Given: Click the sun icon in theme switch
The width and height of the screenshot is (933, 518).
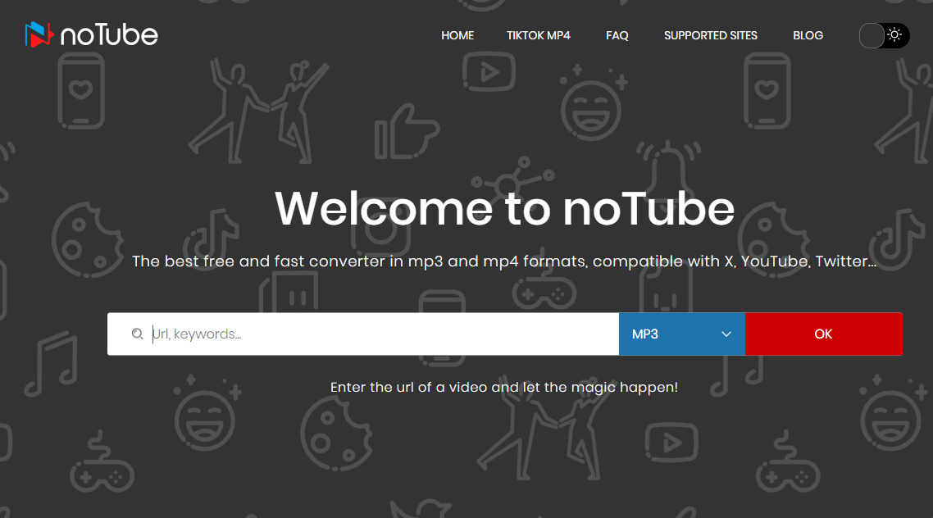Looking at the screenshot, I should click(x=894, y=35).
